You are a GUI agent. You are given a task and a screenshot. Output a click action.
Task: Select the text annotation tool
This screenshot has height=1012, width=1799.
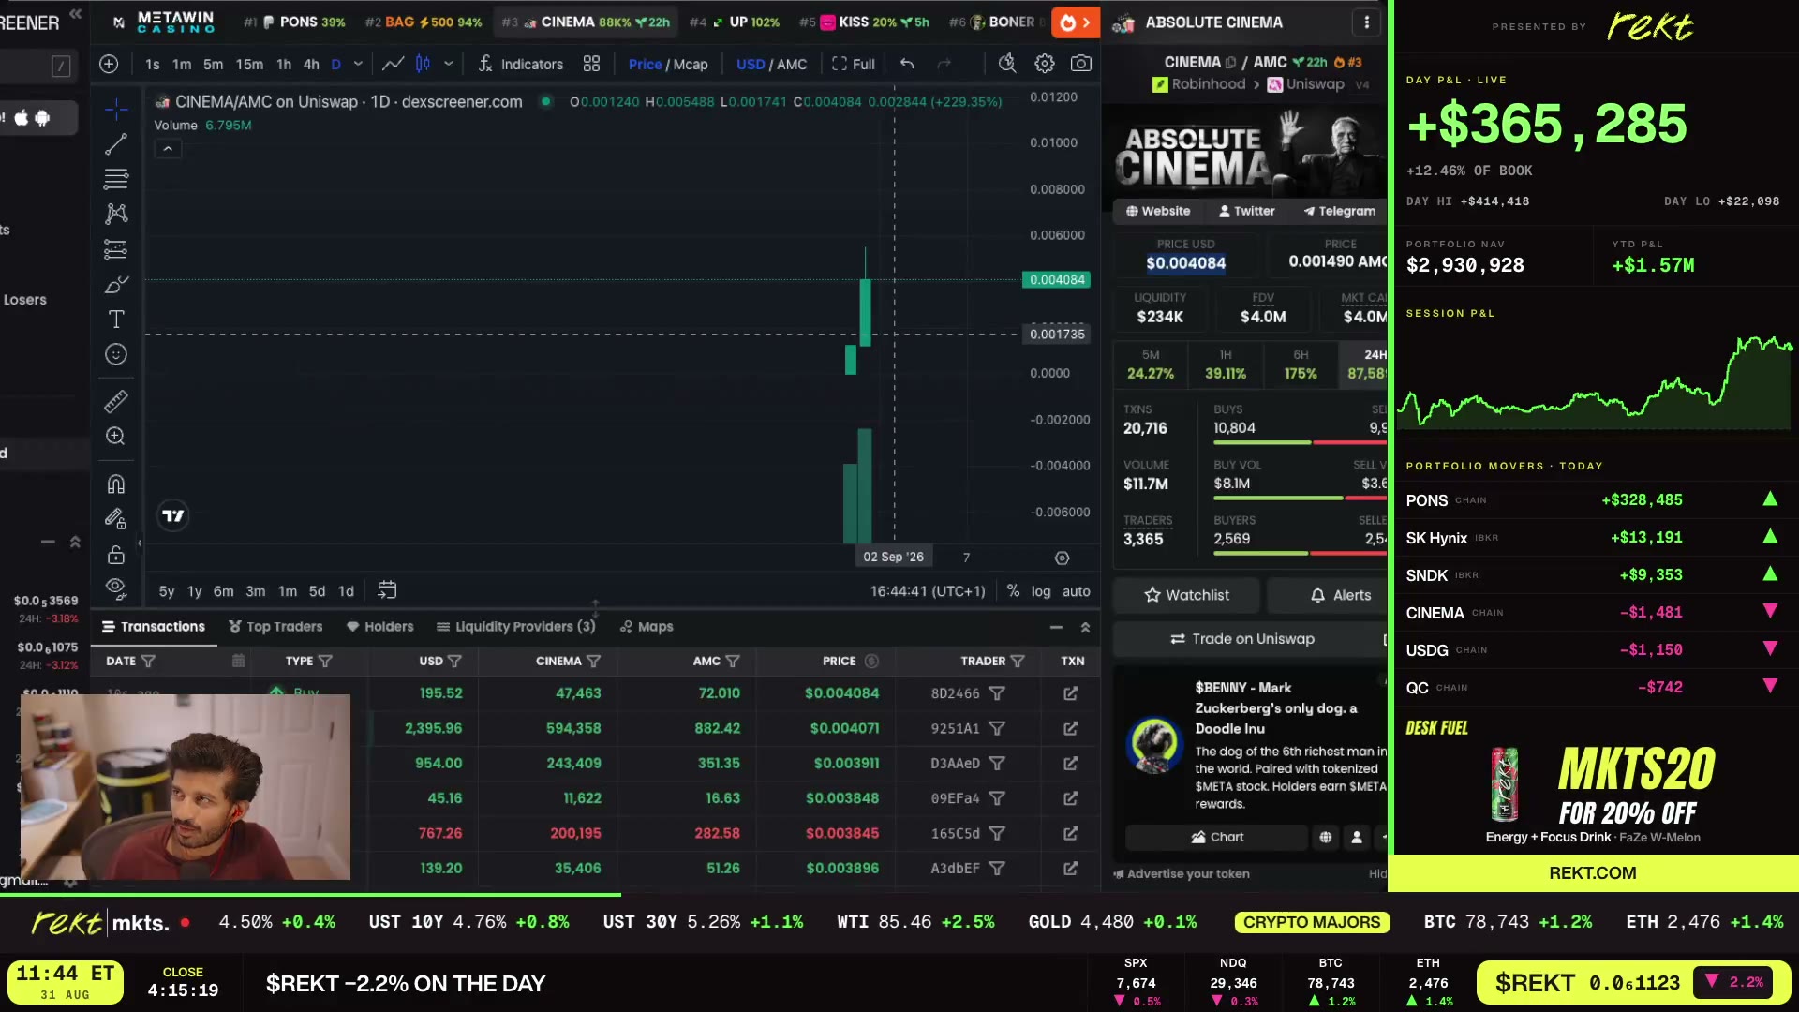tap(116, 320)
